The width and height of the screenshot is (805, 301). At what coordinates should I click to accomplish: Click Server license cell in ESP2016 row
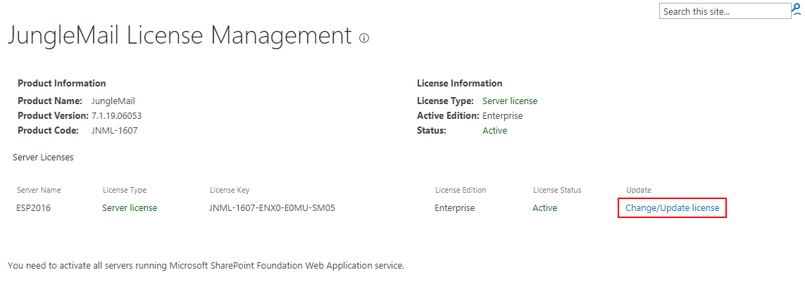tap(130, 208)
